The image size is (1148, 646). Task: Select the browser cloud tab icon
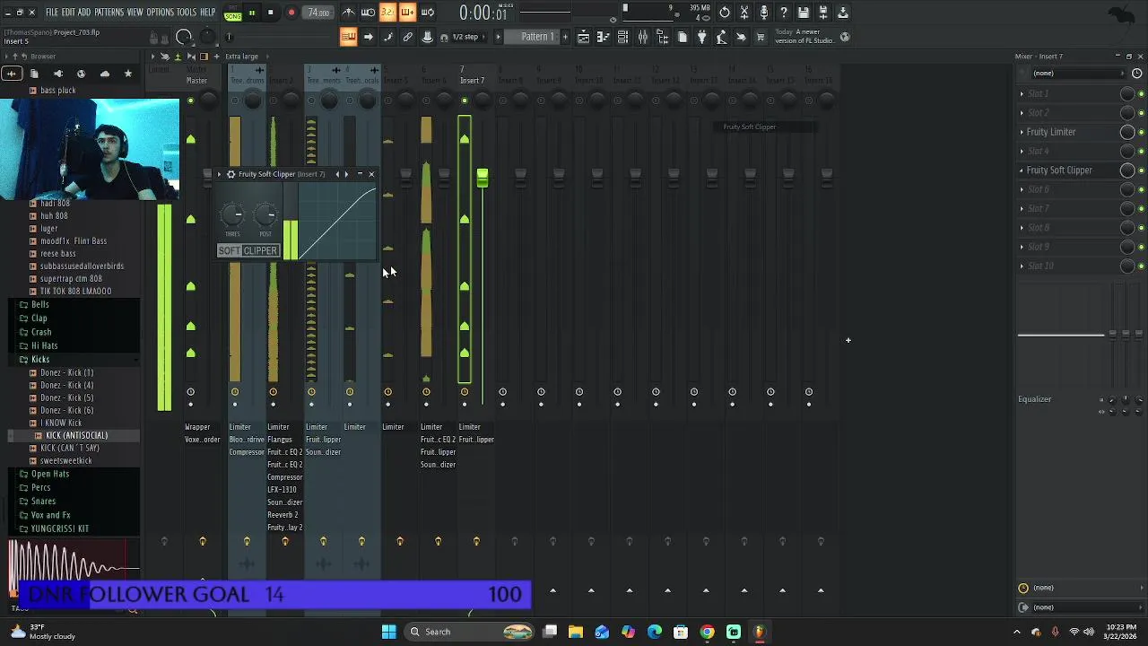104,74
